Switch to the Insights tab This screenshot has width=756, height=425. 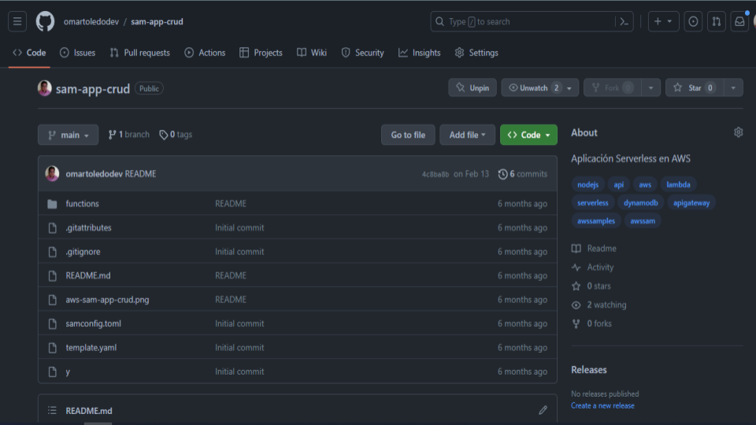coord(420,53)
